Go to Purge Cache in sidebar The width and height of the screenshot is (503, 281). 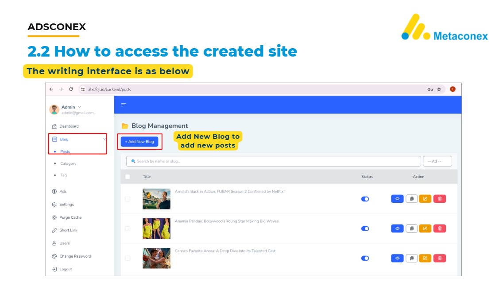point(70,217)
